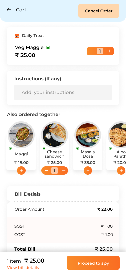
Task: Decrease Veg Maggie quantity with minus
Action: coord(92,51)
